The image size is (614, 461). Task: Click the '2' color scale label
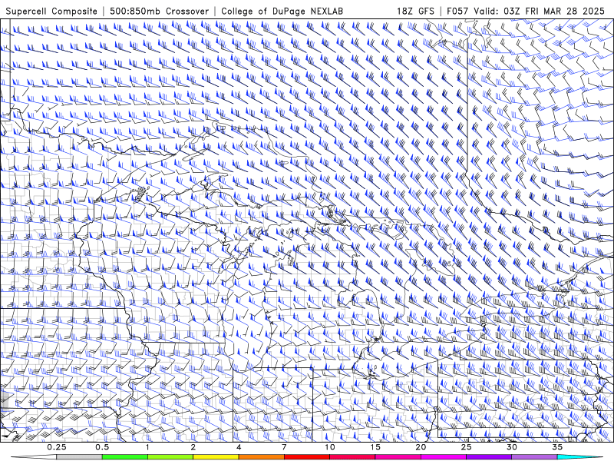click(193, 447)
